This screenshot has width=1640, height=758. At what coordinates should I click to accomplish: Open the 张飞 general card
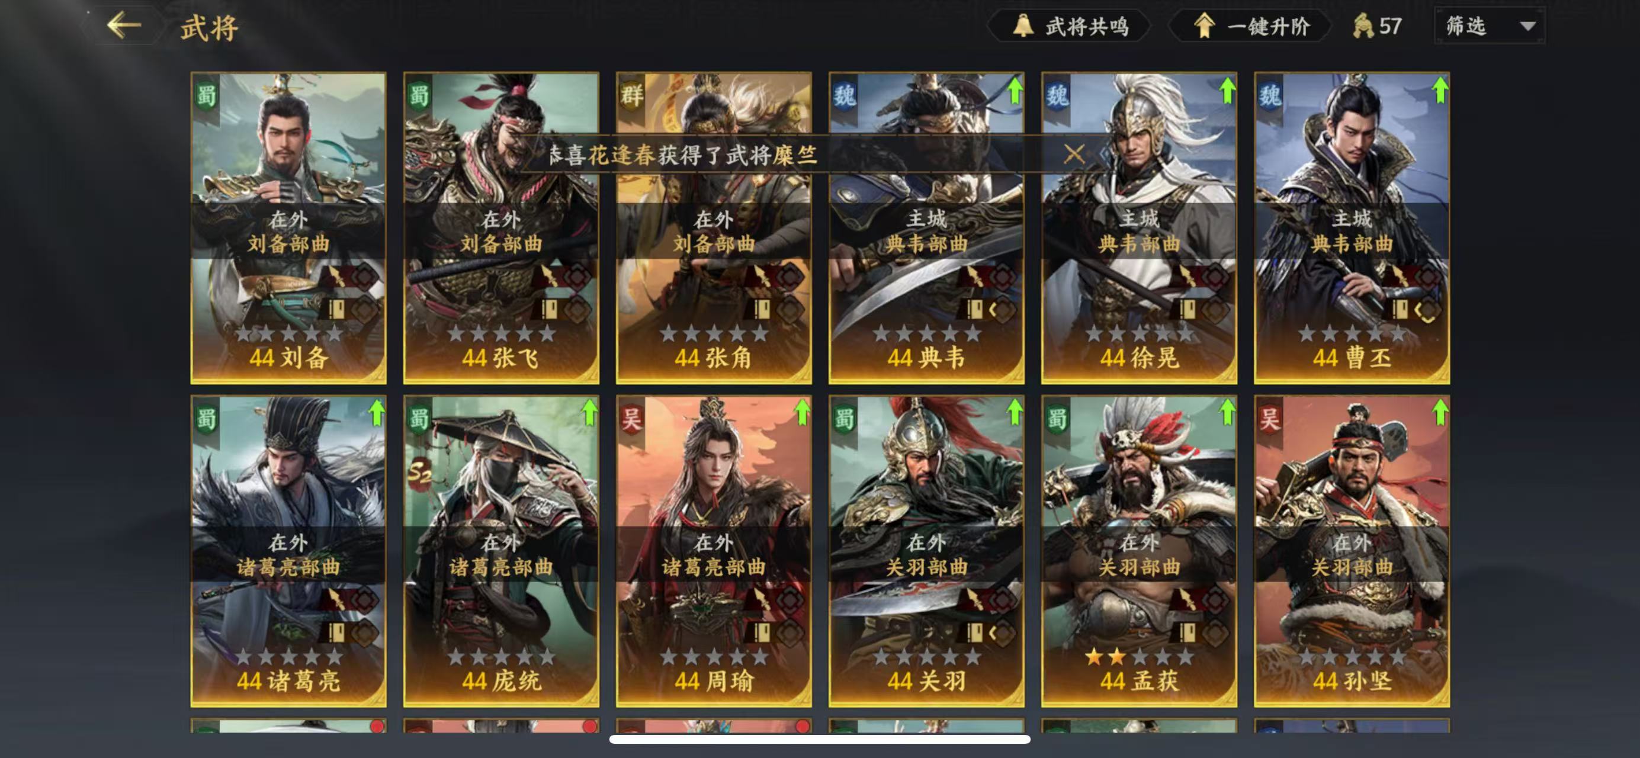[501, 228]
